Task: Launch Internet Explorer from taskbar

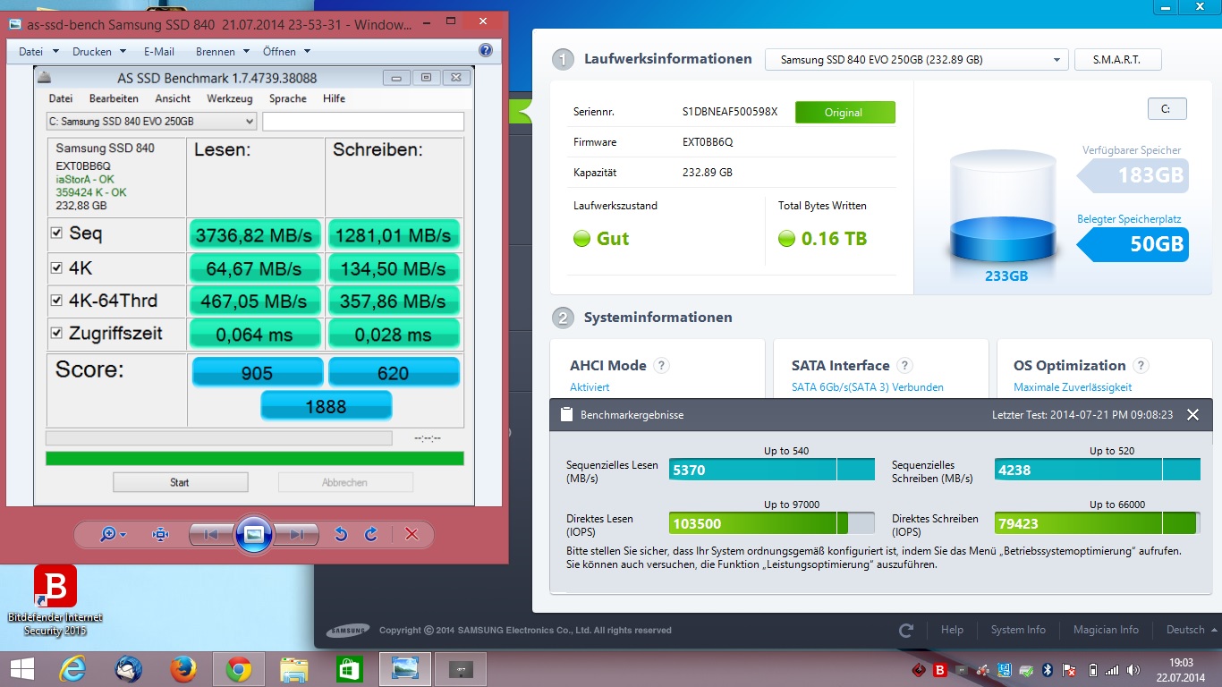Action: pos(72,669)
